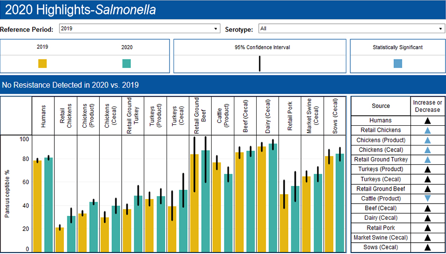The image size is (446, 254).
Task: Open the Reference Period dropdown
Action: pyautogui.click(x=139, y=29)
